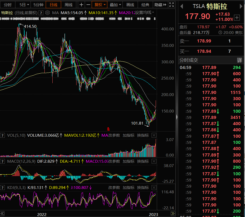Open MACD indicator help icon
The image size is (245, 217).
point(2,161)
